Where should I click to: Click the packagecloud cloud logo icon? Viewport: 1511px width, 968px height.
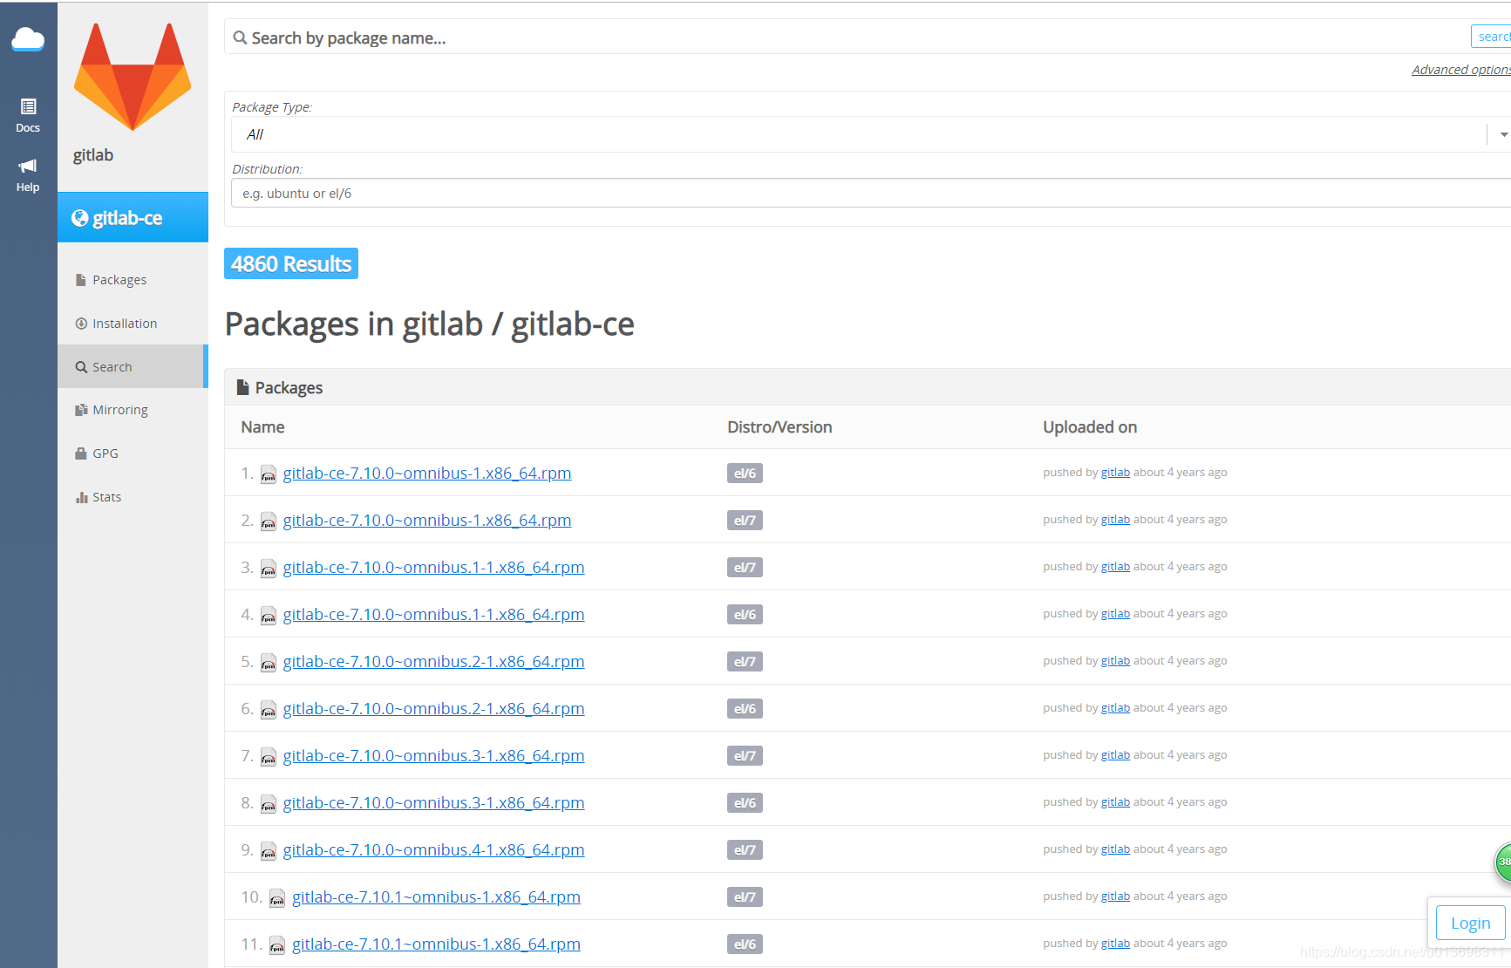coord(27,38)
